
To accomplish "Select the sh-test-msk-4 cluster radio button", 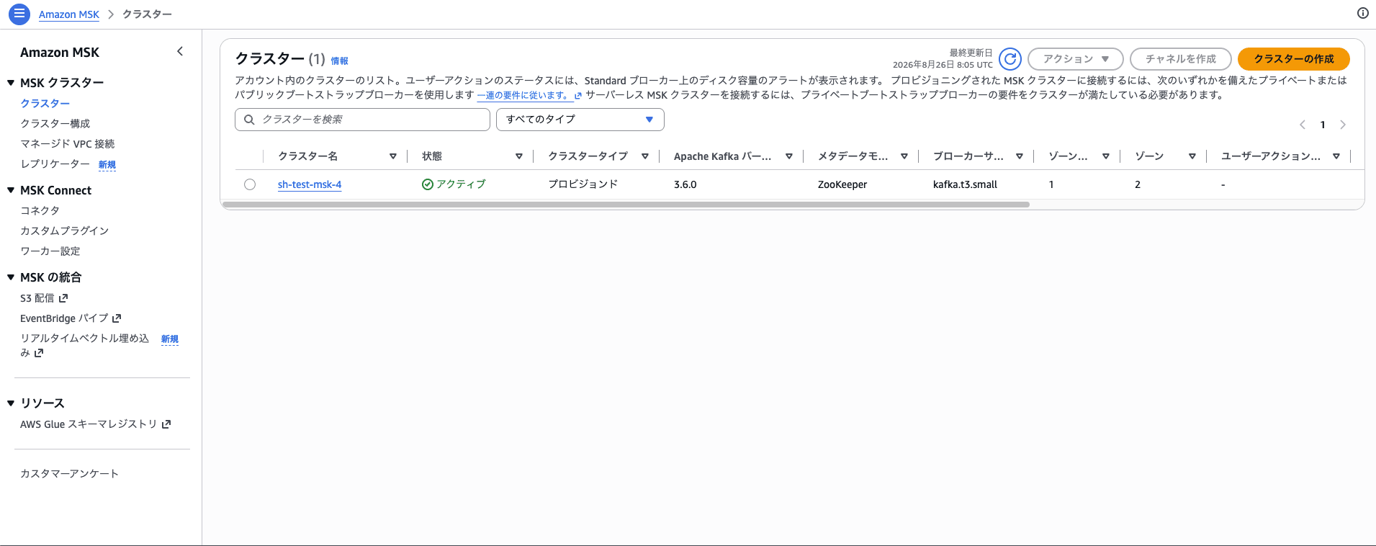I will 250,184.
